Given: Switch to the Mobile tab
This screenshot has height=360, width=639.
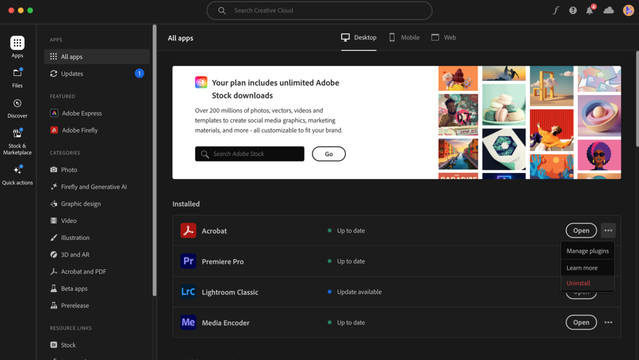Looking at the screenshot, I should pos(404,38).
